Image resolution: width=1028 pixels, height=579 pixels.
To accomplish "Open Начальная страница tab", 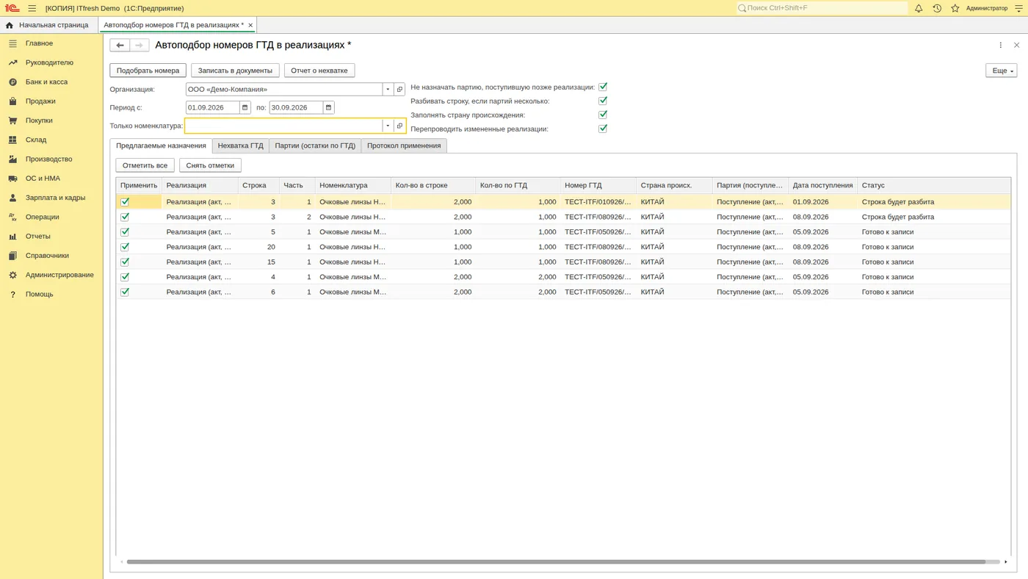I will click(x=48, y=25).
